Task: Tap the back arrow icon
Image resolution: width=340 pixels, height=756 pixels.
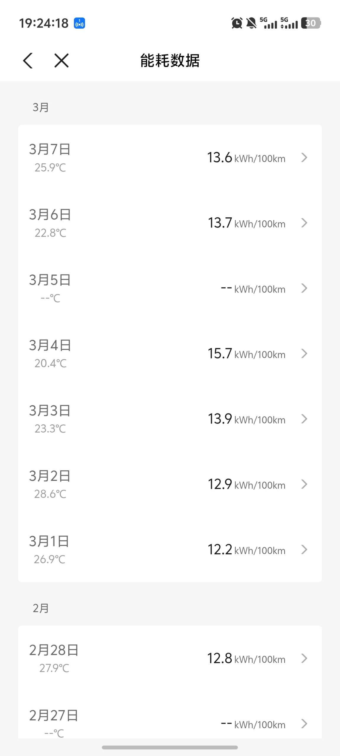Action: tap(28, 61)
